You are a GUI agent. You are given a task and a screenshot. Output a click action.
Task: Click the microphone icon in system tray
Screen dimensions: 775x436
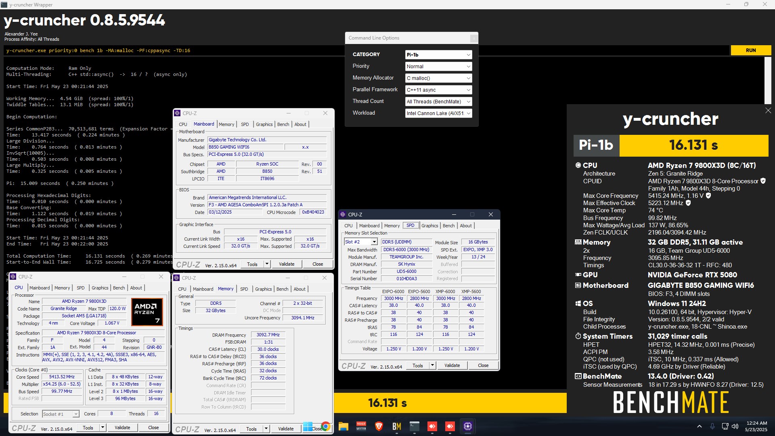point(712,426)
